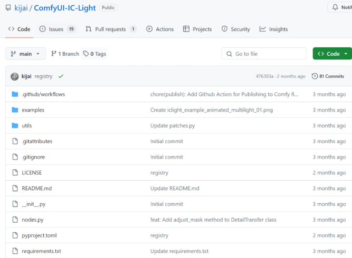Open commit 'Update requirements.txt'

(179, 251)
